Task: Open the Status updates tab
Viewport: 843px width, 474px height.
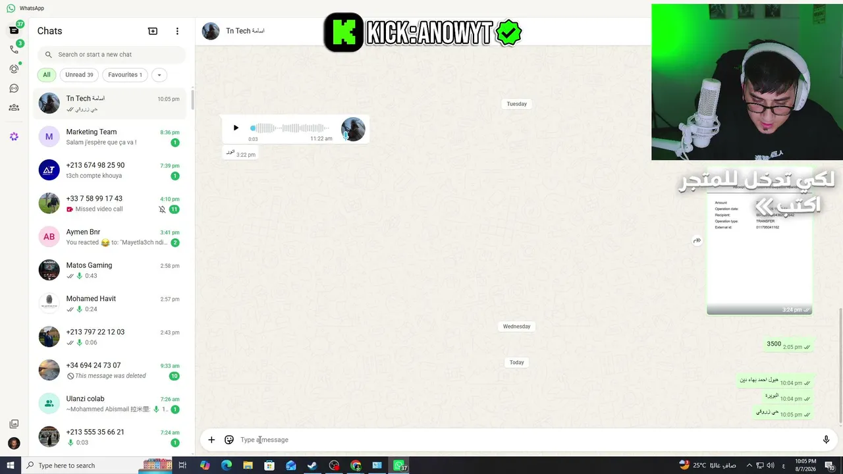Action: point(14,68)
